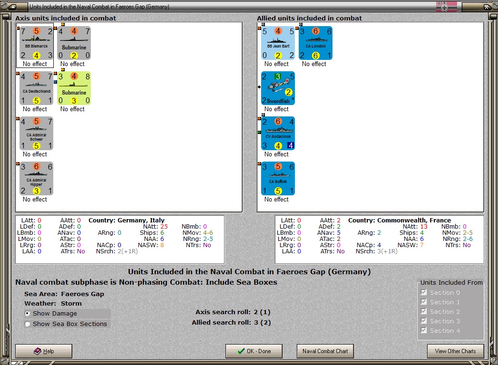Screen dimensions: 498x365
Task: Toggle the Section 4 checkbox
Action: tap(424, 330)
